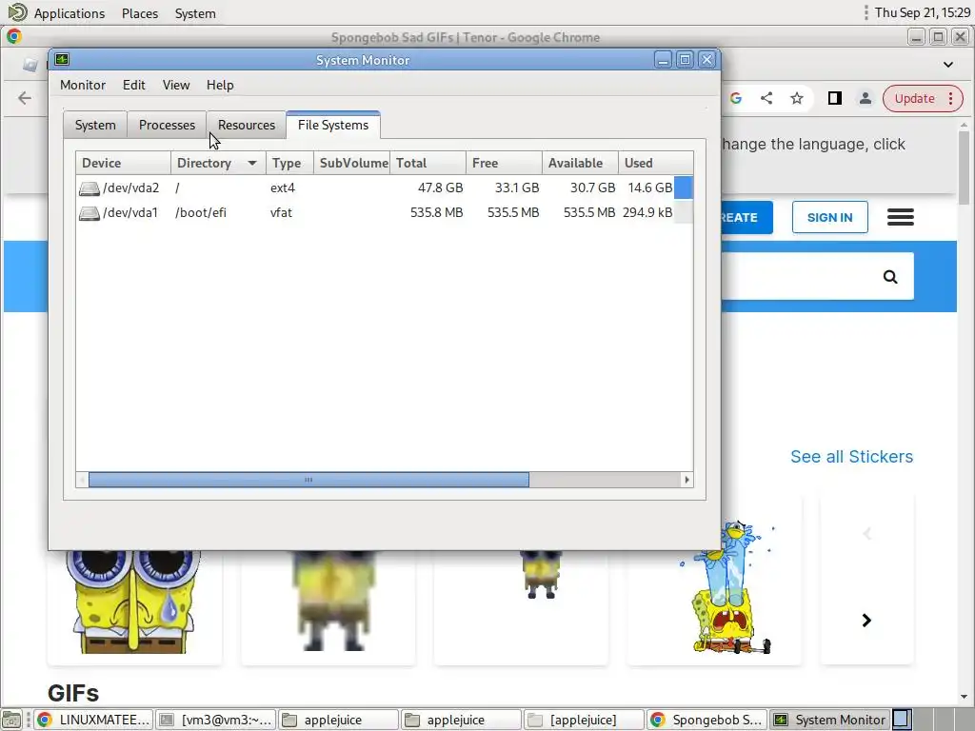Image resolution: width=975 pixels, height=731 pixels.
Task: Open the Applications menu in the top panel
Action: pos(69,13)
